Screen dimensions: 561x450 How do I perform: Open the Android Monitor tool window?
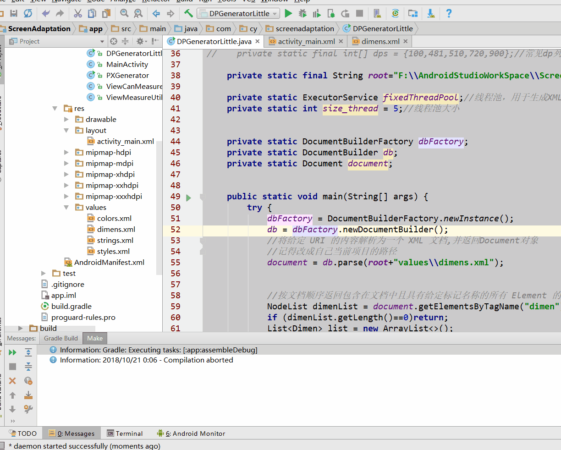click(191, 434)
